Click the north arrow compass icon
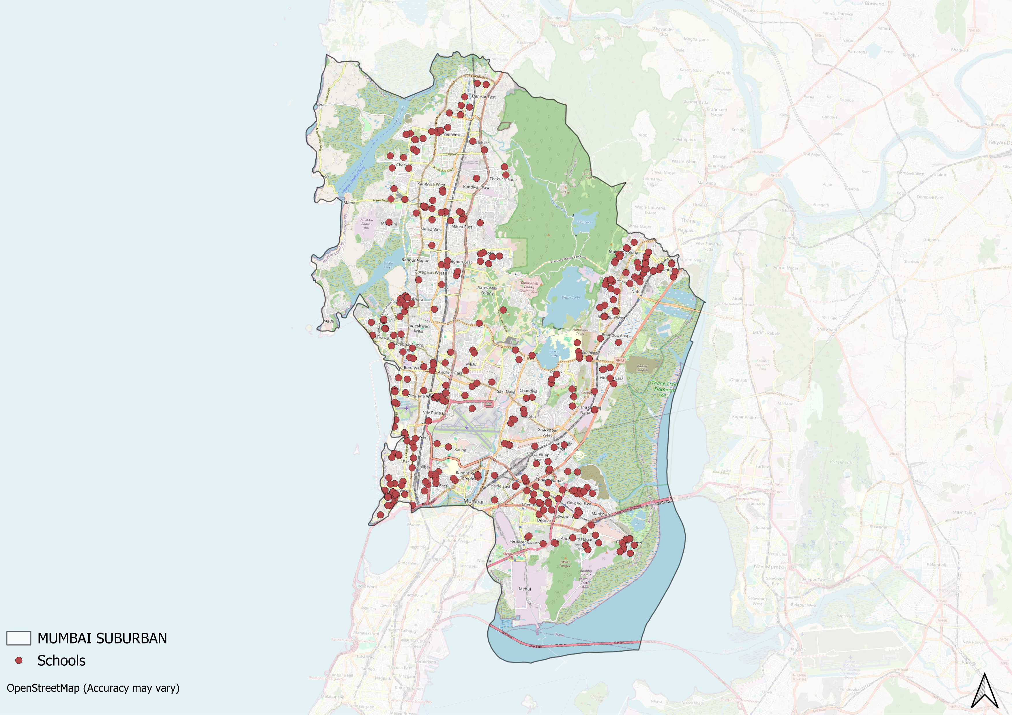Image resolution: width=1012 pixels, height=715 pixels. (985, 690)
